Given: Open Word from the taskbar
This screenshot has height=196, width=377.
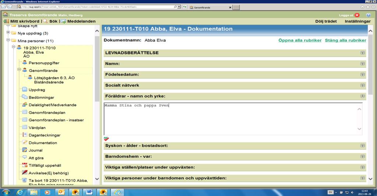Looking at the screenshot, I should (89, 192).
